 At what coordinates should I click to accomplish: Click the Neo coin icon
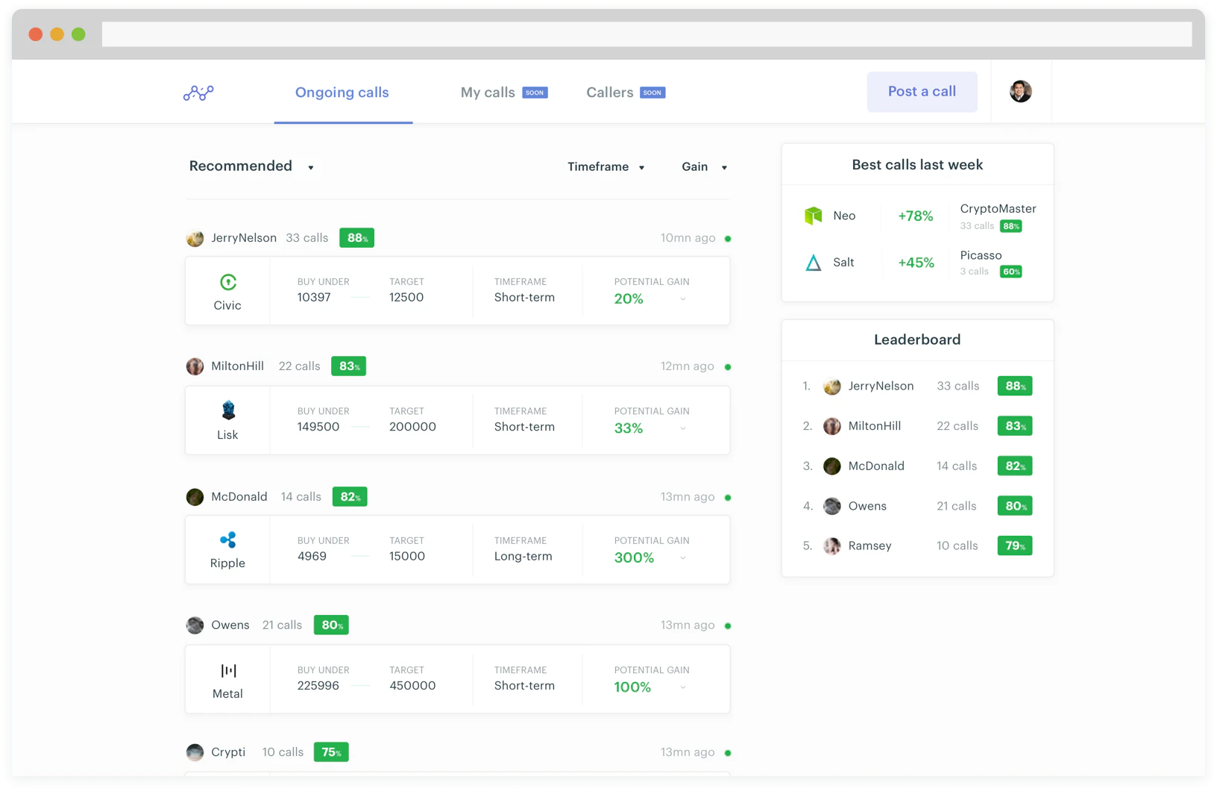click(x=813, y=216)
